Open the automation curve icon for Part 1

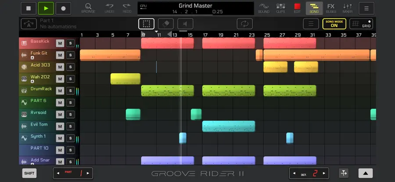coord(29,24)
